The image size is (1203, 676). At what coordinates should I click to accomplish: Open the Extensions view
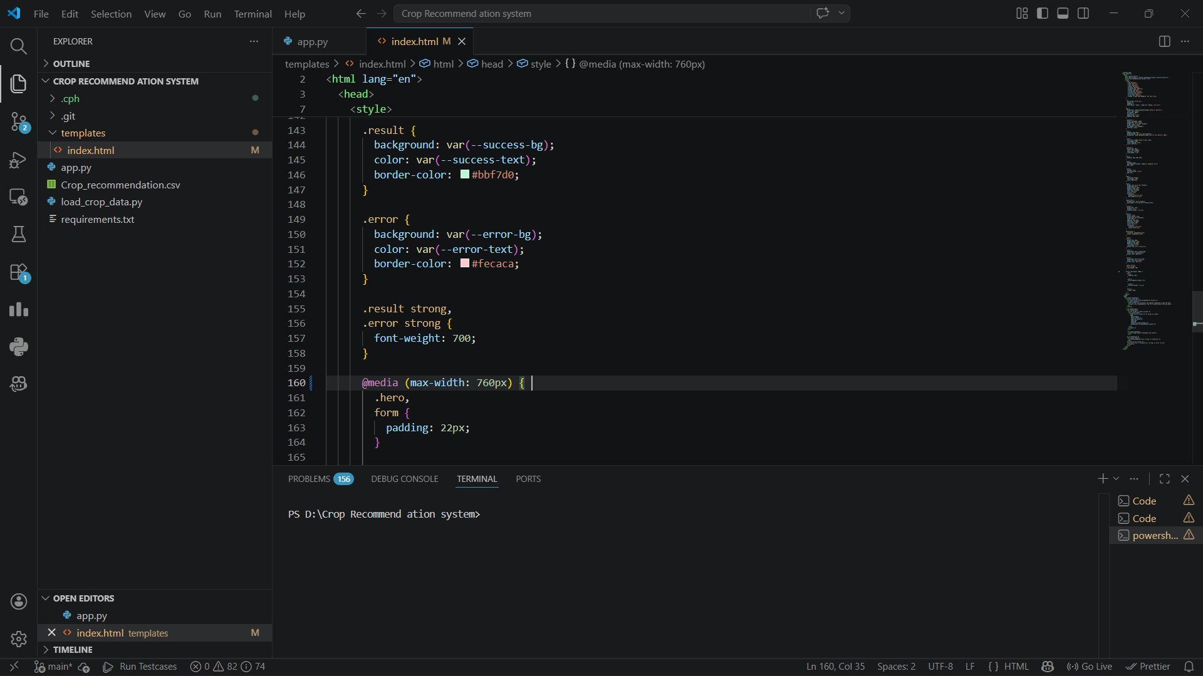click(x=18, y=272)
